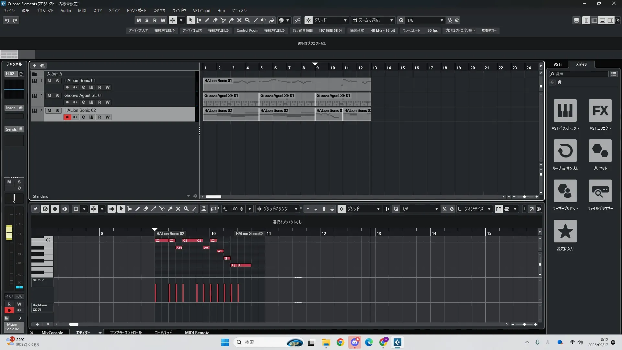Screen dimensions: 622x350
Task: Expand the ズームに適応 grid type dropdown
Action: [391, 20]
